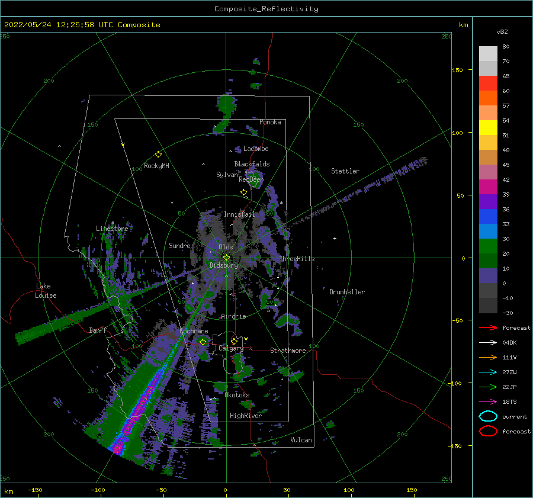Click the red forecast arrow in legend

[488, 327]
